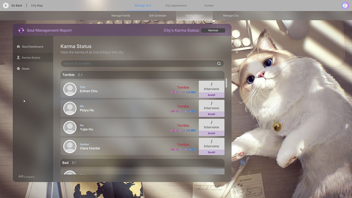
Task: Click the Chu family label
Action: [x=82, y=87]
